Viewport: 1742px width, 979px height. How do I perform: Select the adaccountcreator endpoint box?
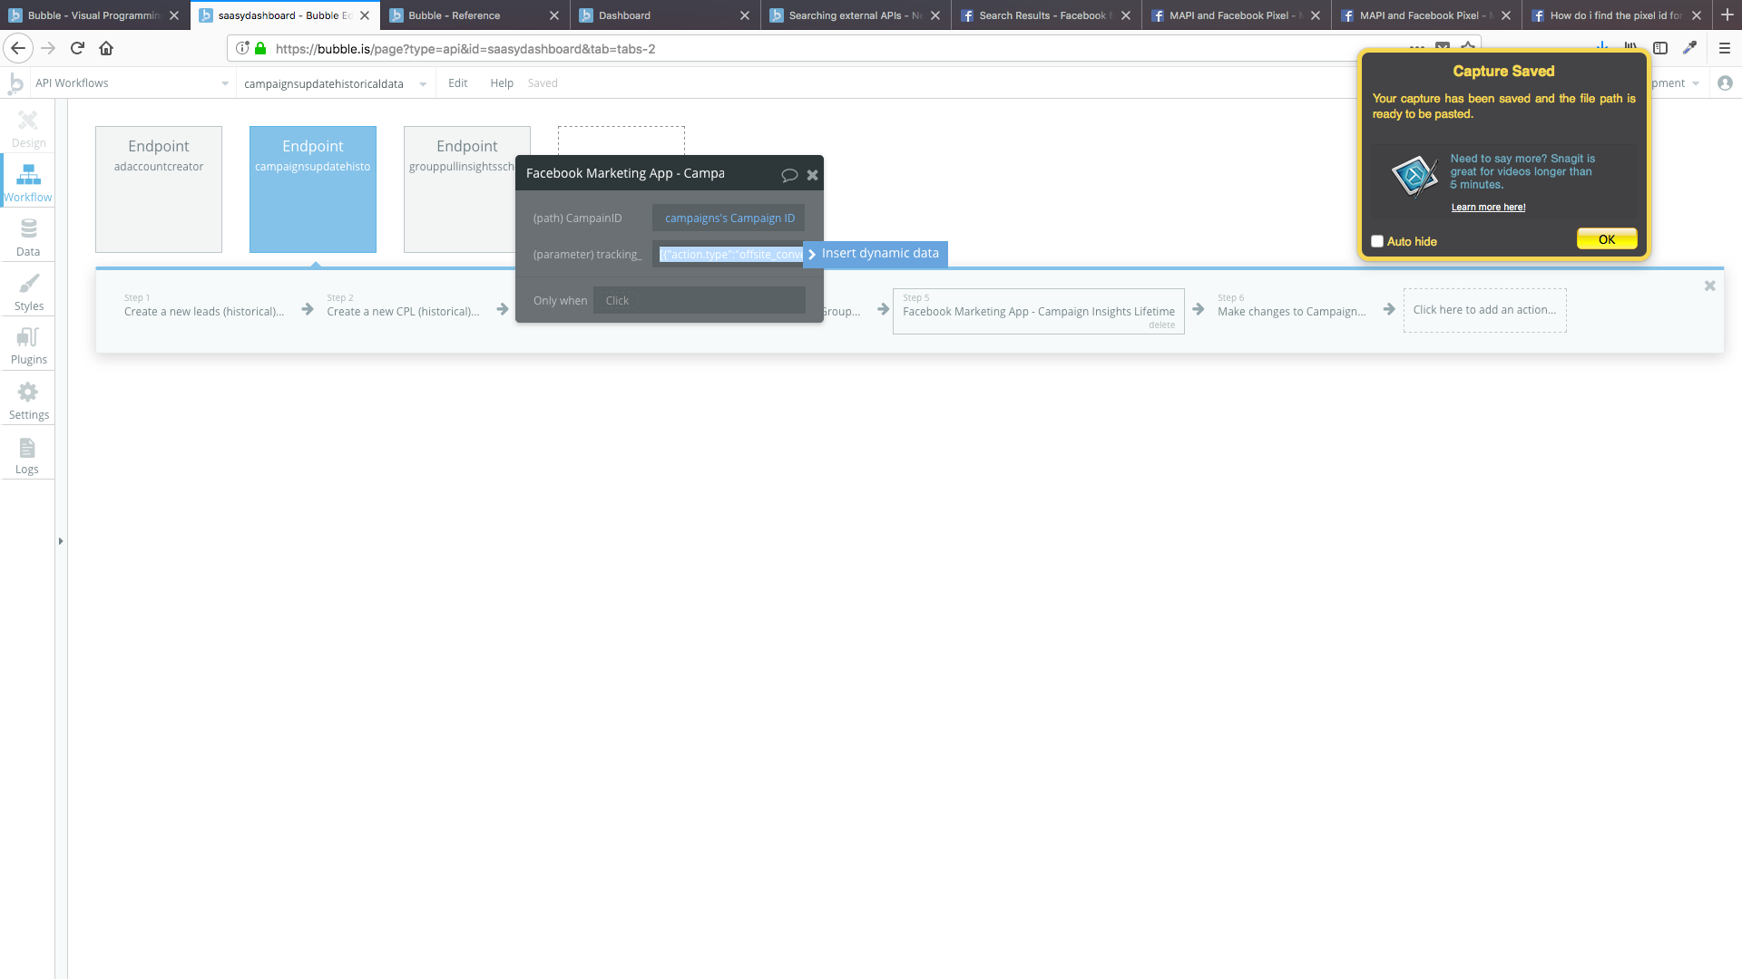point(159,189)
